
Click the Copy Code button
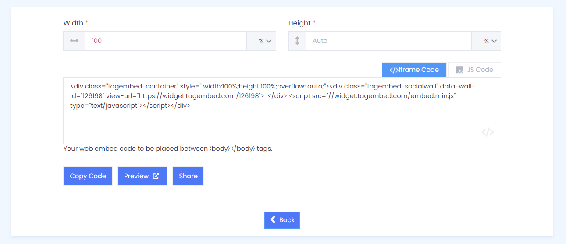[x=88, y=176]
